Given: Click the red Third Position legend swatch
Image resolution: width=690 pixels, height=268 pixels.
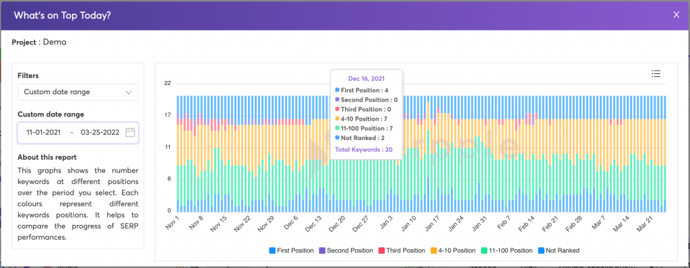Looking at the screenshot, I should click(x=381, y=250).
